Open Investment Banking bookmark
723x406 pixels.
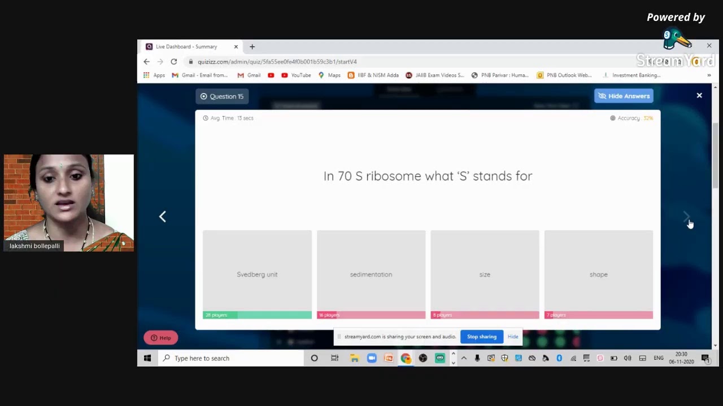coord(631,75)
